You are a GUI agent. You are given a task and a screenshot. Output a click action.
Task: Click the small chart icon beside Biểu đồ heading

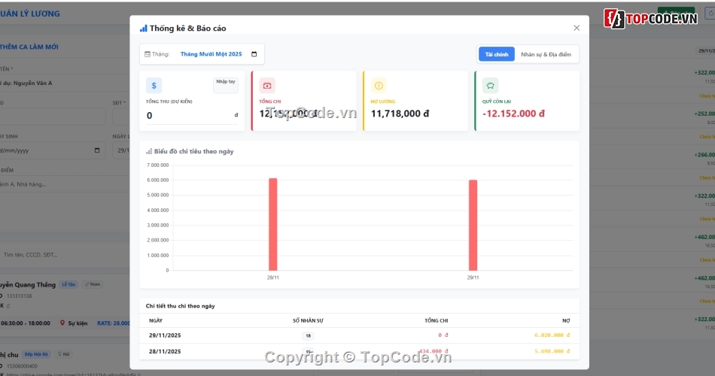(x=149, y=151)
